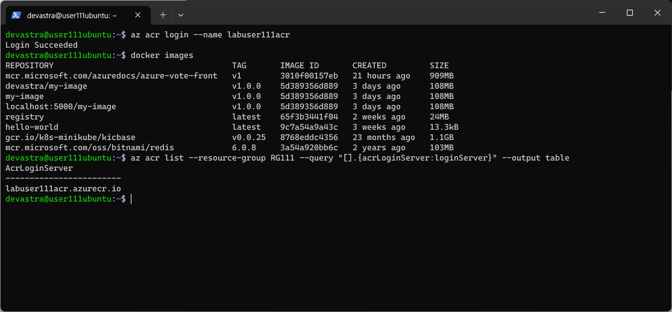Click the 909MB size value
The height and width of the screenshot is (312, 672).
442,76
